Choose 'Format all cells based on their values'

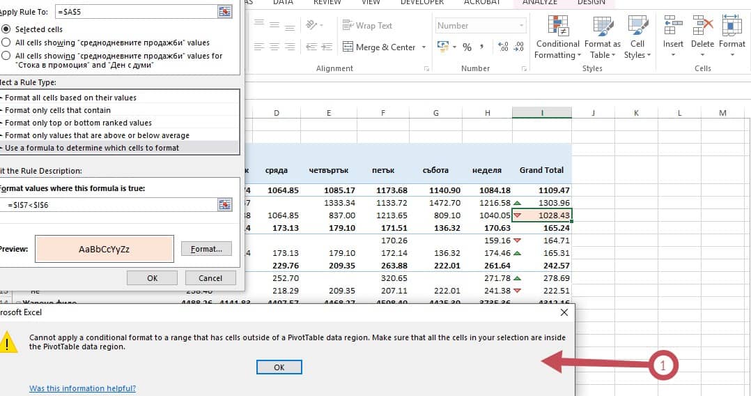click(x=119, y=98)
